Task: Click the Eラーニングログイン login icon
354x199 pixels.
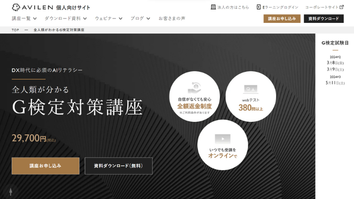Action: click(x=259, y=7)
